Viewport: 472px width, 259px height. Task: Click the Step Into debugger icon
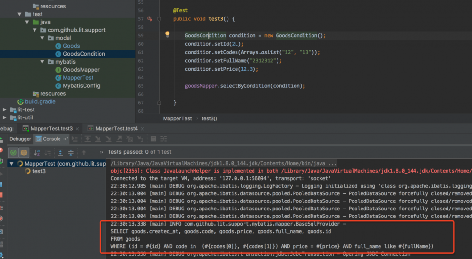click(x=99, y=139)
